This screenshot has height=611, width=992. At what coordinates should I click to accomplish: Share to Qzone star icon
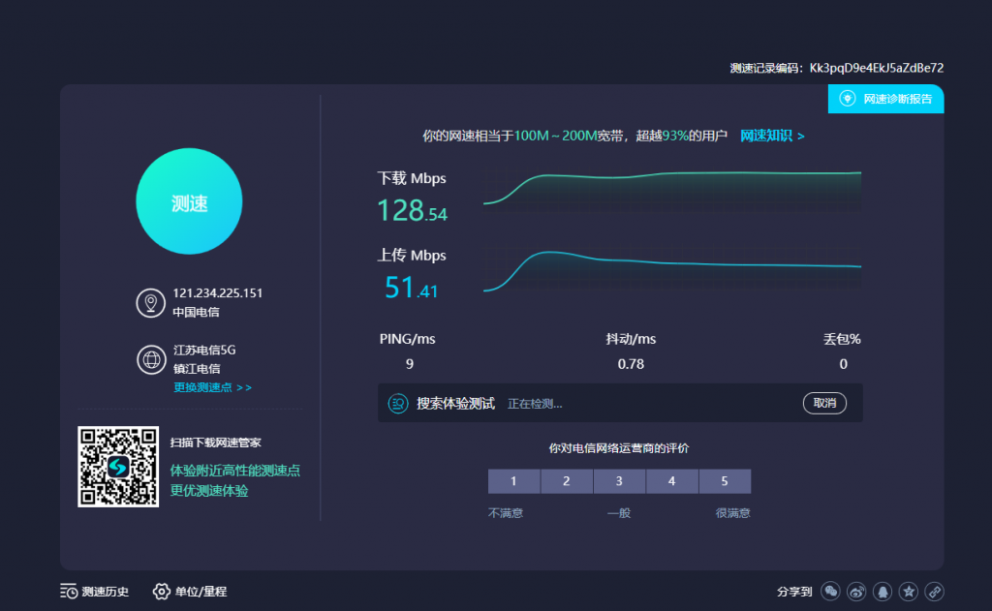pos(909,591)
